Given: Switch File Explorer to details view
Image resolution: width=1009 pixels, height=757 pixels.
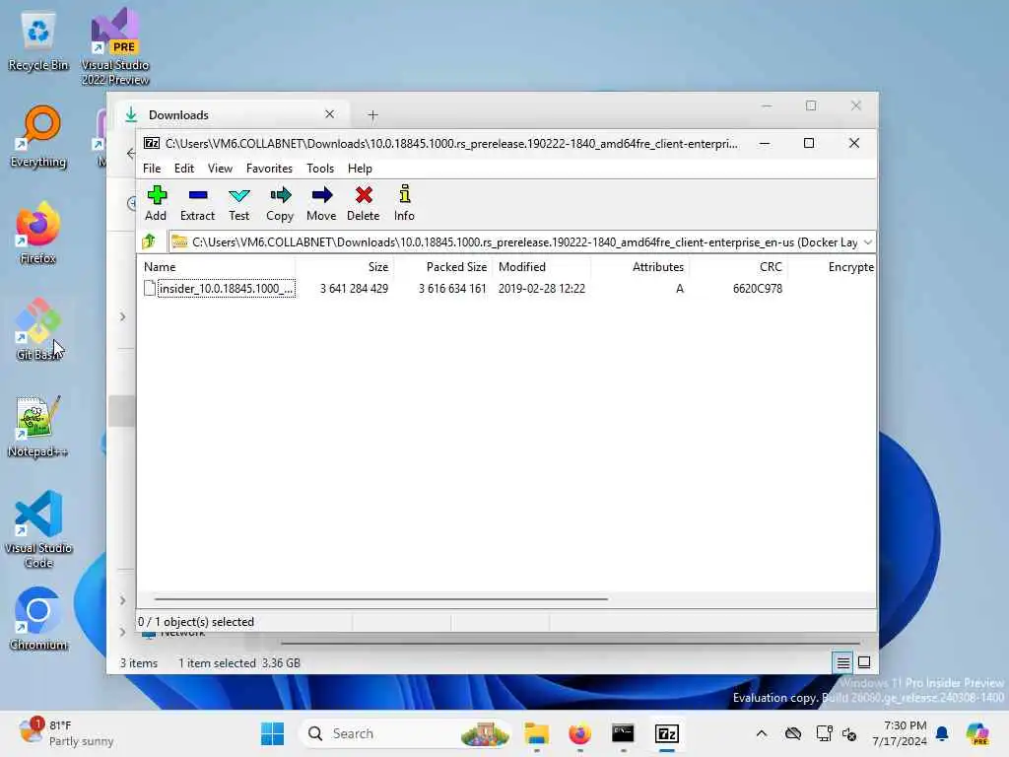Looking at the screenshot, I should pos(843,662).
